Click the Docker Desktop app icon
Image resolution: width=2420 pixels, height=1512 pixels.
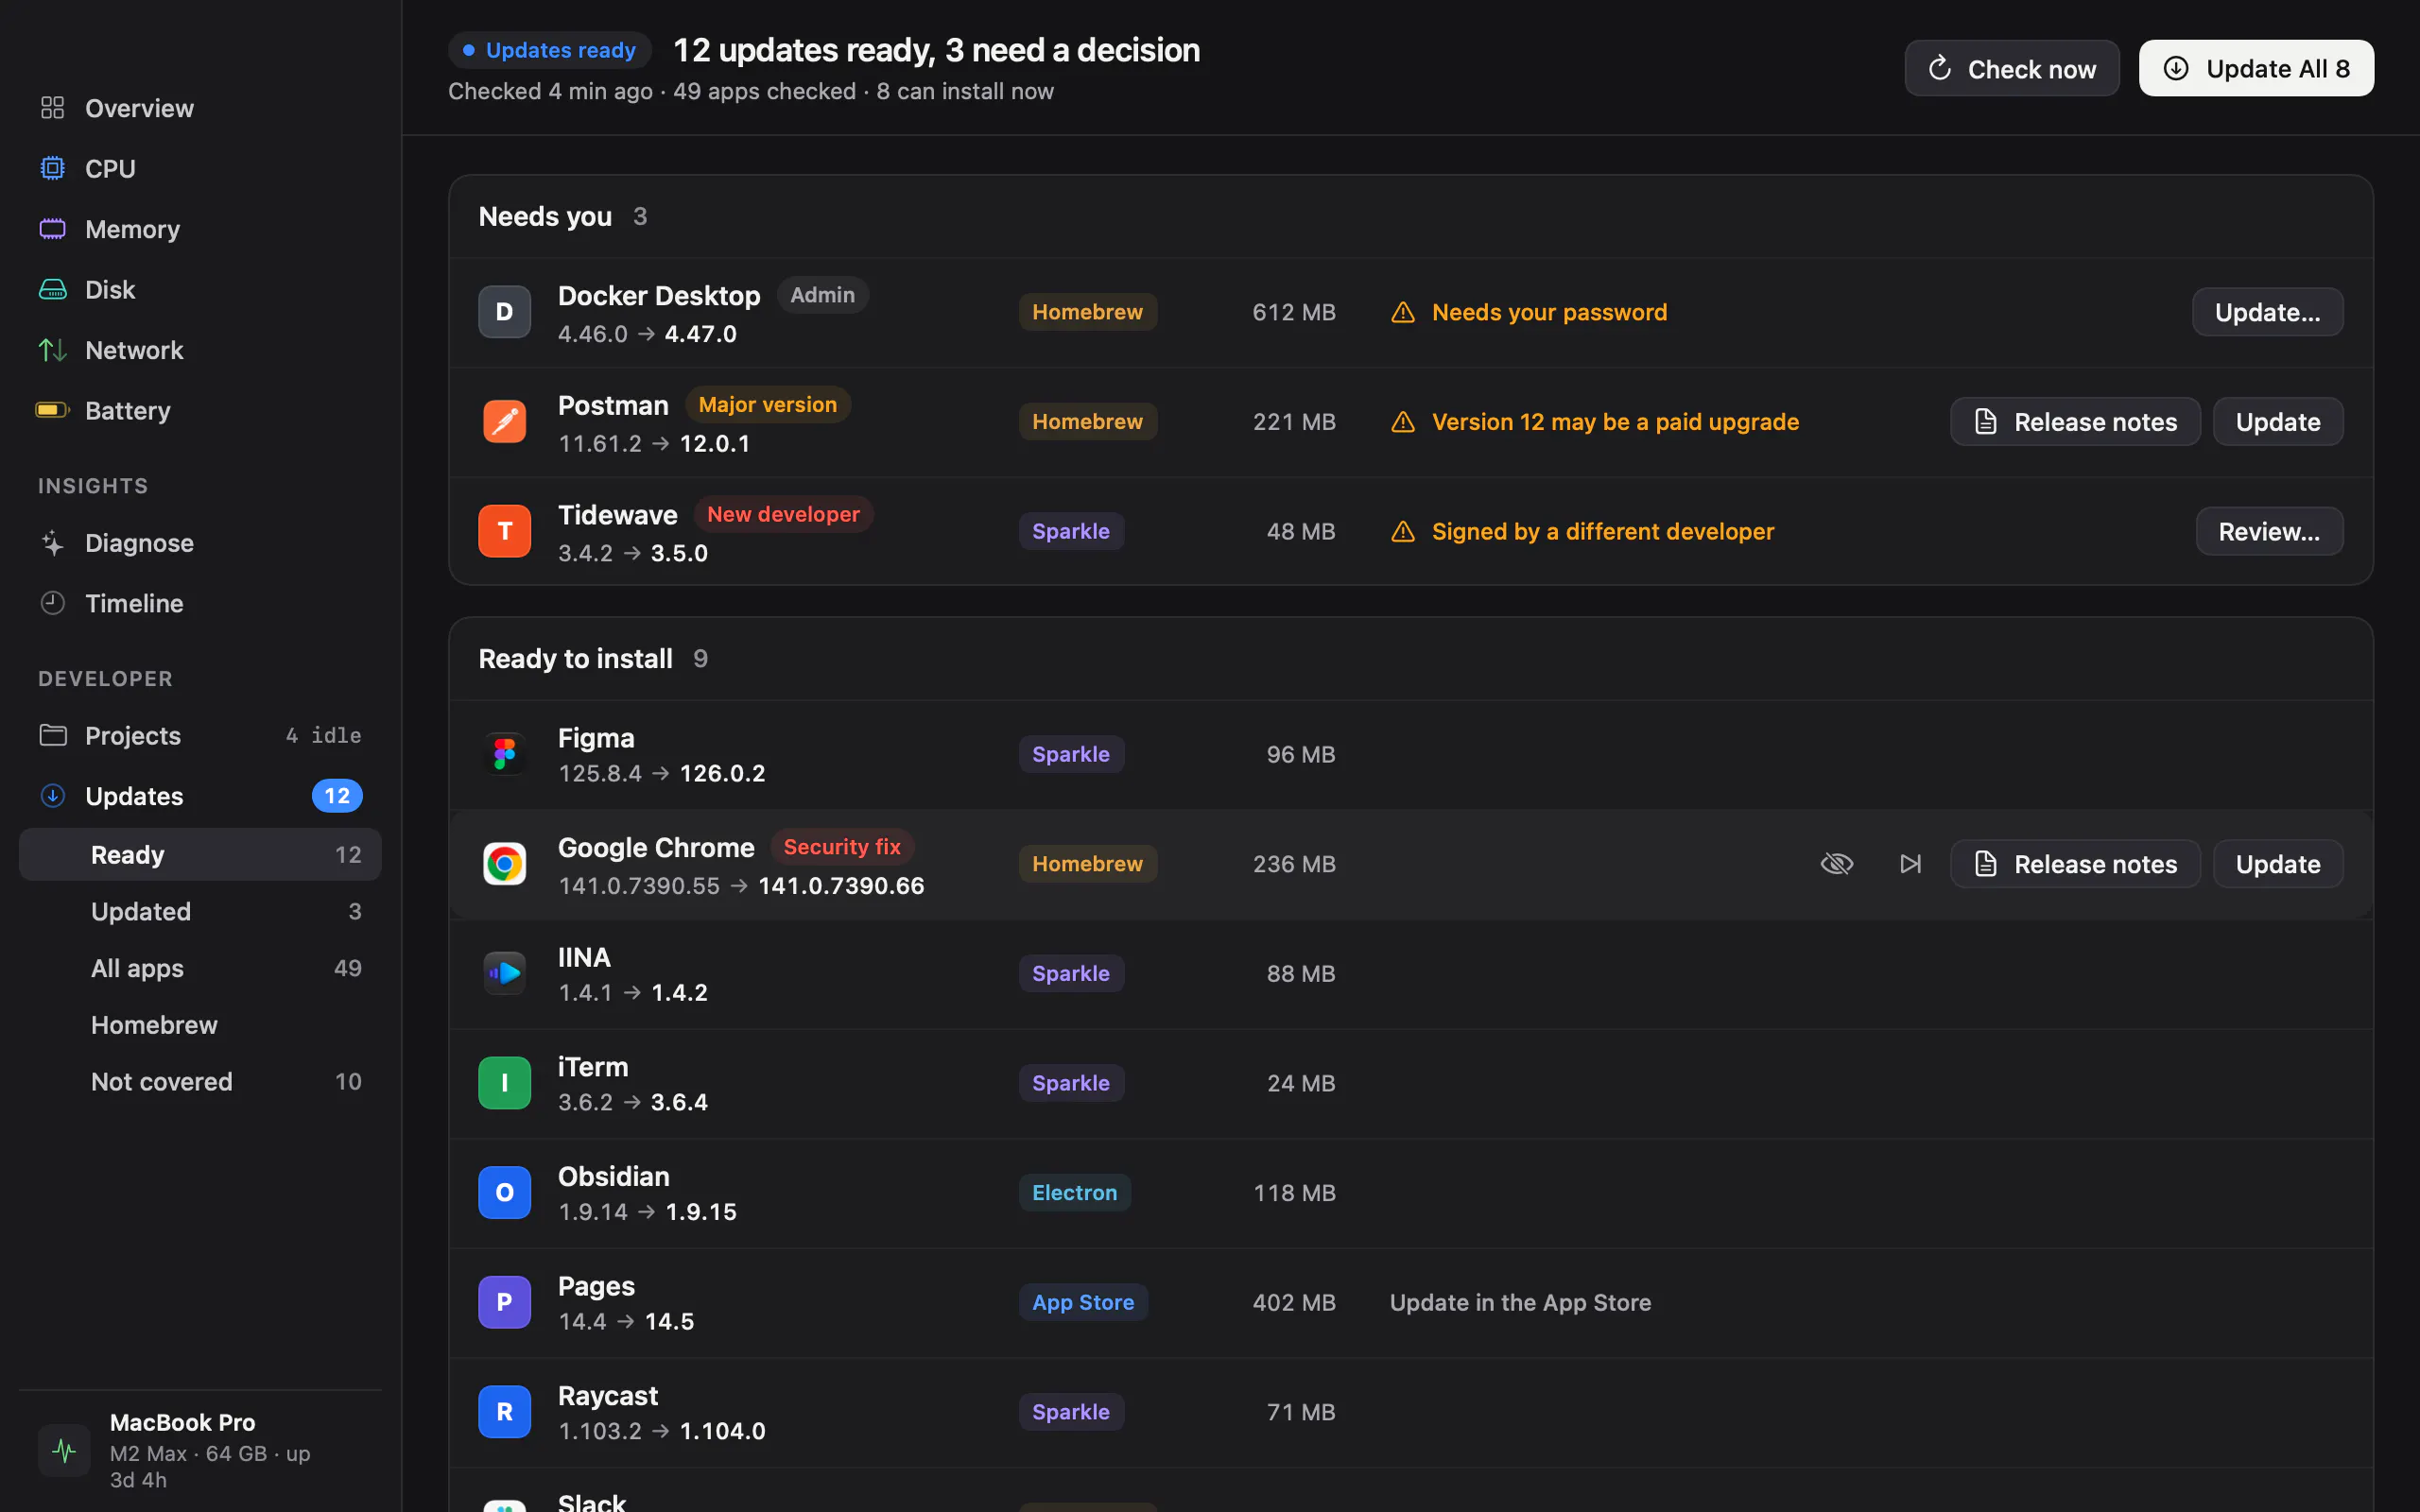point(504,312)
